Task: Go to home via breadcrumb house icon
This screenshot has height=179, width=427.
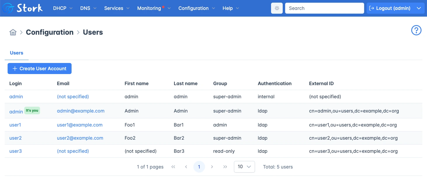Action: coord(13,32)
